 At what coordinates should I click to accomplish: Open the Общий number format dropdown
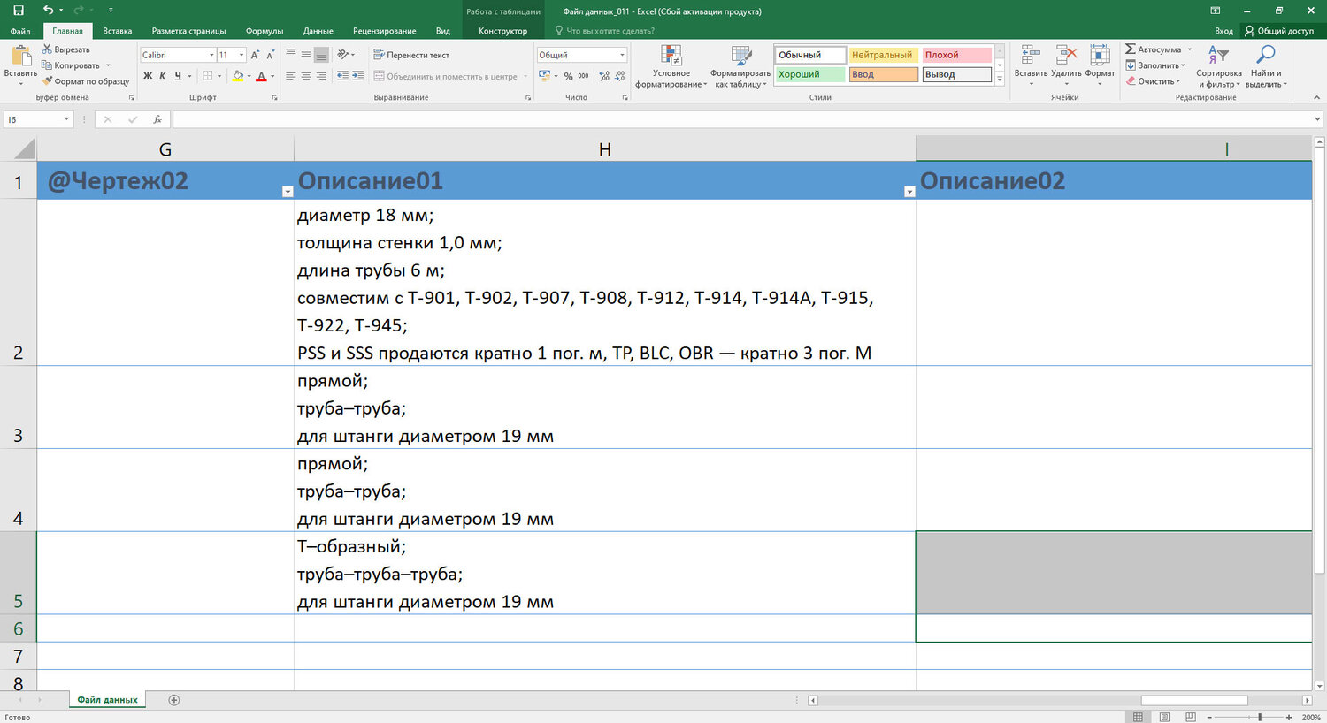[622, 55]
